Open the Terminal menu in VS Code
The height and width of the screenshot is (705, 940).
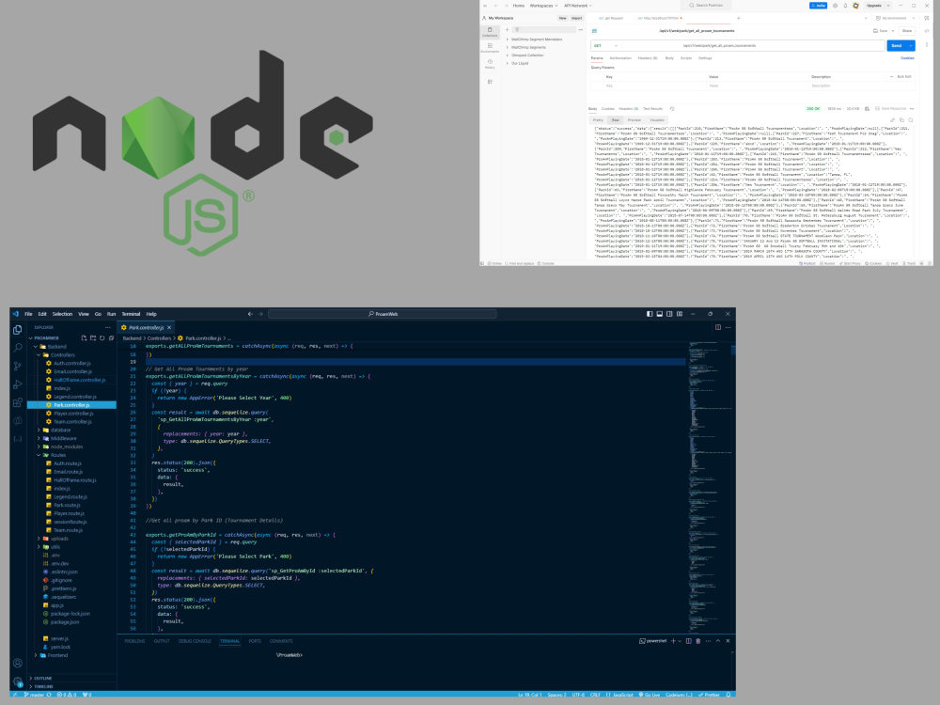tap(131, 314)
